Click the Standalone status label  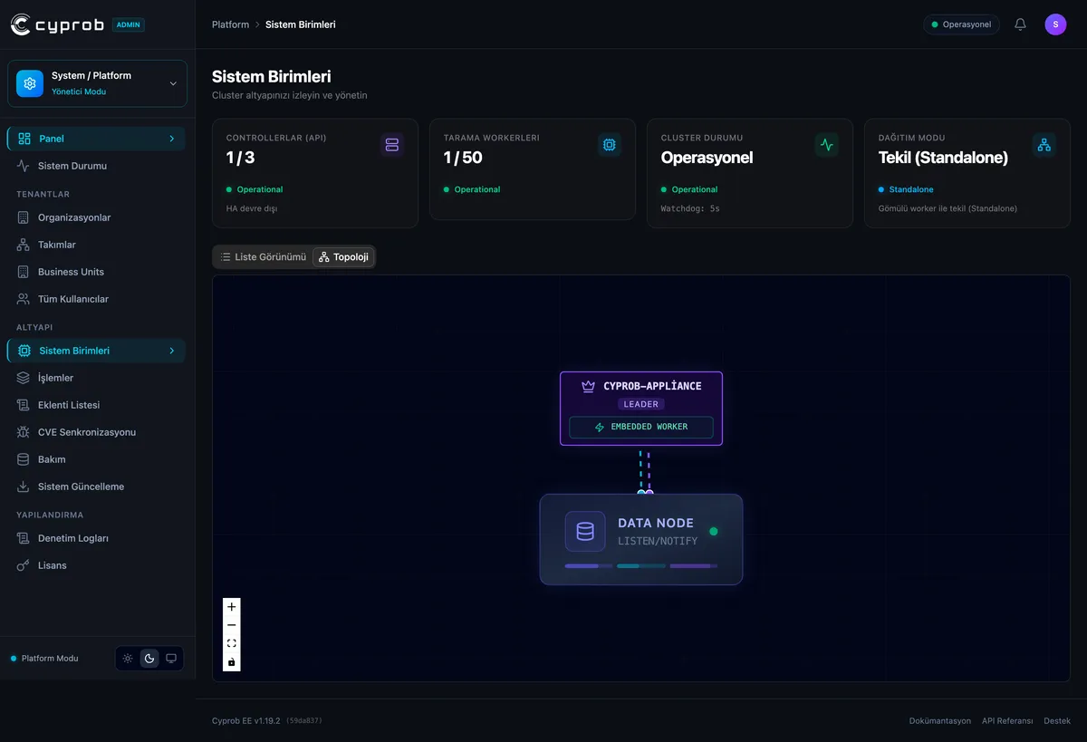click(911, 189)
